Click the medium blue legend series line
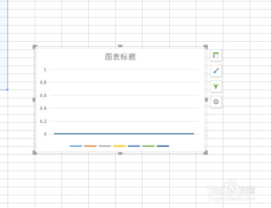271x208 pixels. [x=134, y=146]
